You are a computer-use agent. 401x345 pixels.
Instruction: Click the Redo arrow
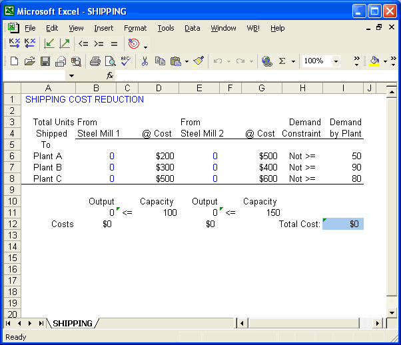[x=240, y=61]
